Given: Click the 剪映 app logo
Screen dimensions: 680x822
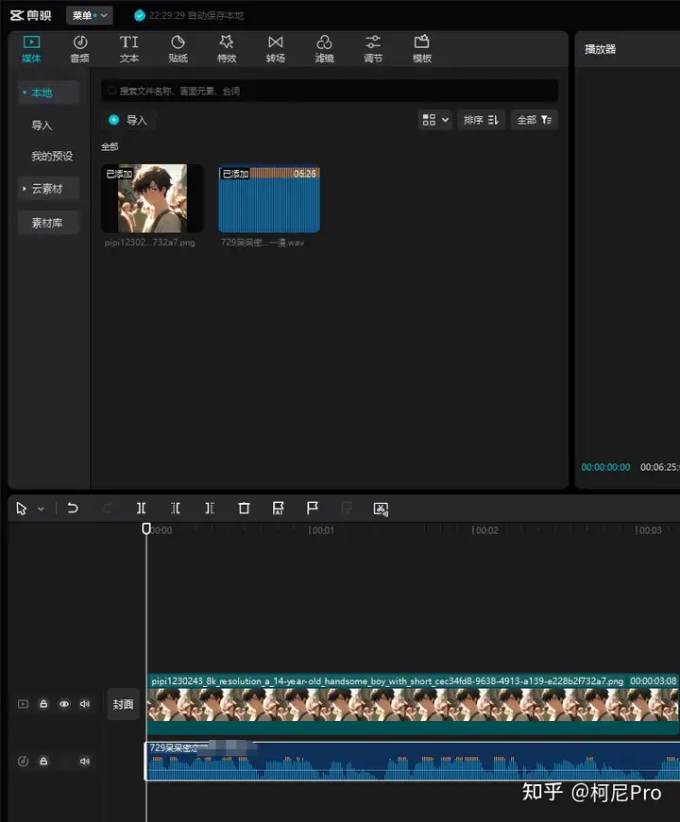Looking at the screenshot, I should point(31,16).
